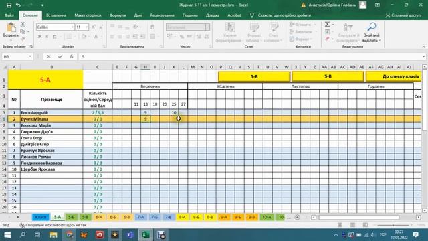Select cell with Боєв Андрій

click(x=51, y=112)
